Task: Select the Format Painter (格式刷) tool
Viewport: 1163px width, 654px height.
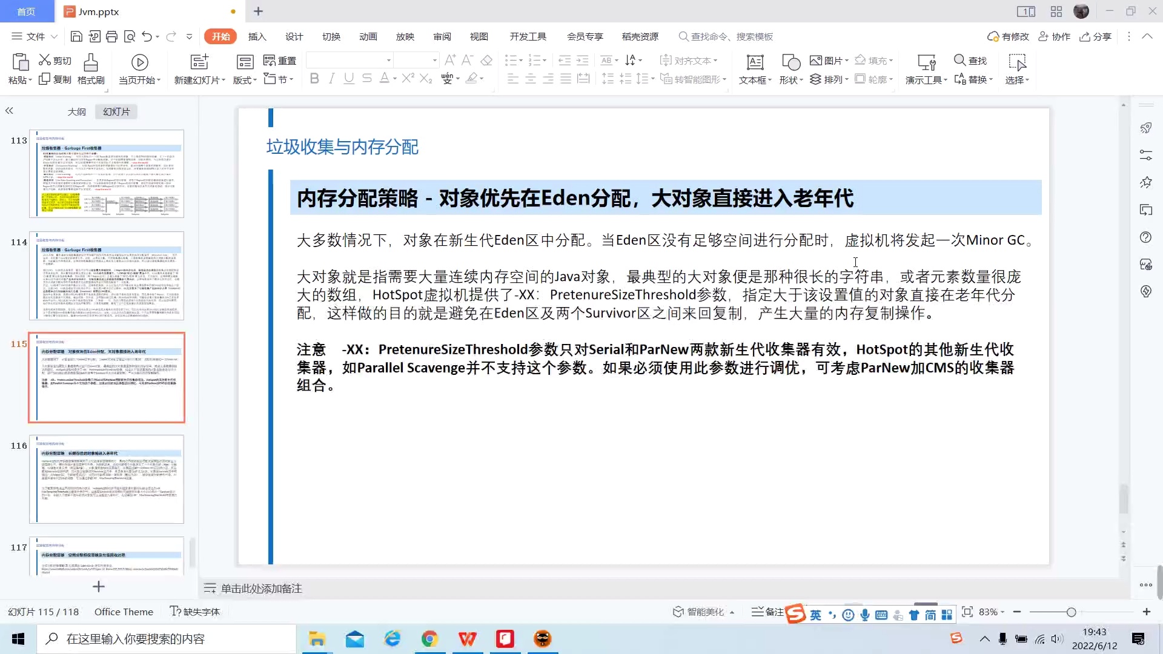Action: (x=90, y=68)
